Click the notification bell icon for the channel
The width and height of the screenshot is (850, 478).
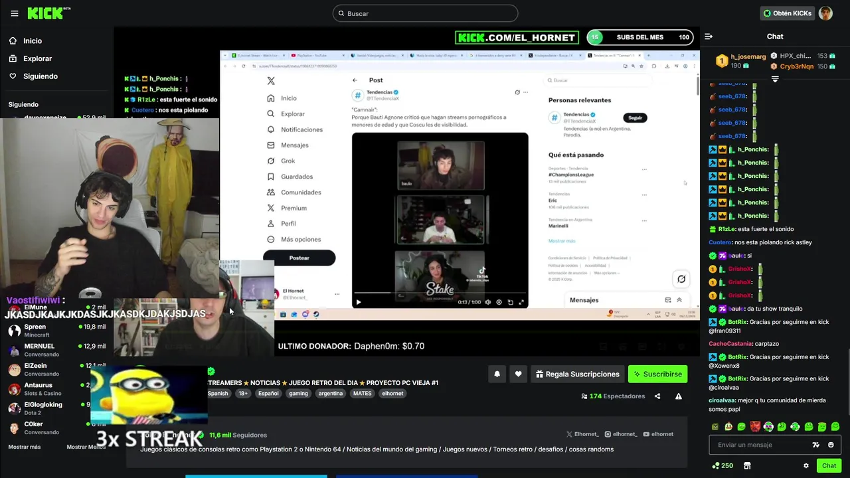[x=497, y=374]
